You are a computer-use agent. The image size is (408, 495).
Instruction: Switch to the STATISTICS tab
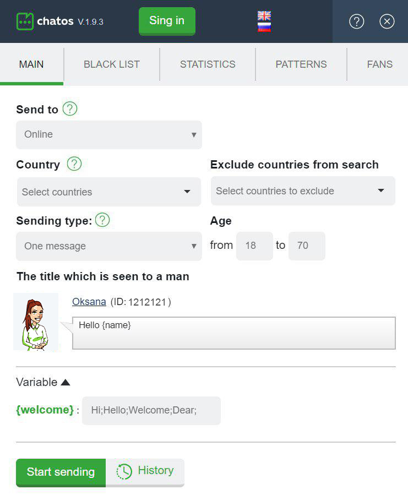(208, 64)
